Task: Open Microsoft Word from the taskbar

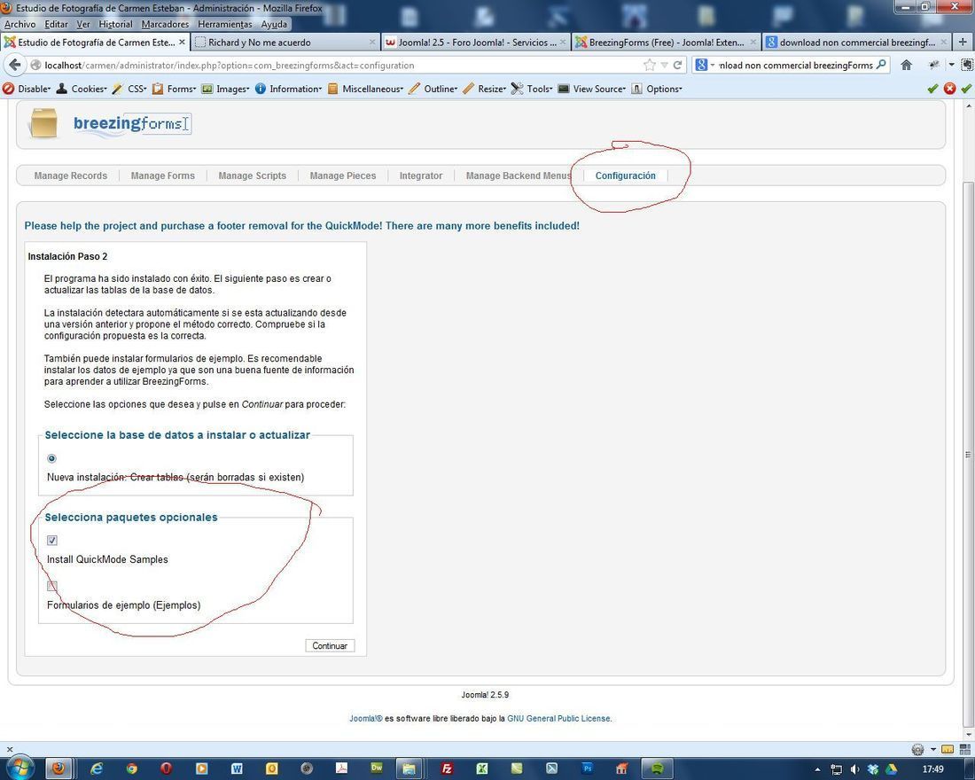Action: [237, 768]
